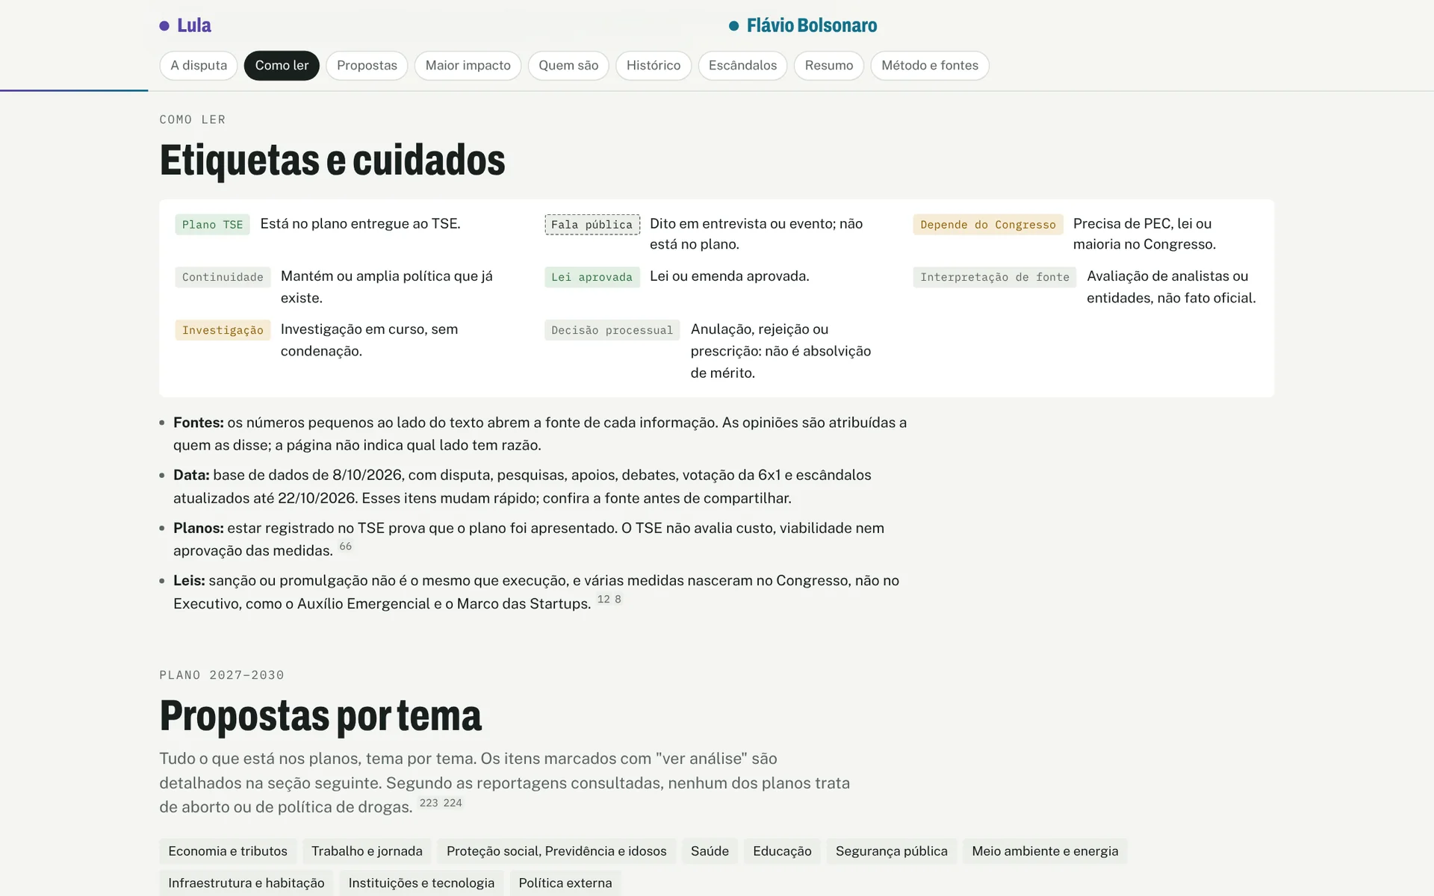This screenshot has height=896, width=1434.
Task: Click the Lula candidate name
Action: point(194,25)
